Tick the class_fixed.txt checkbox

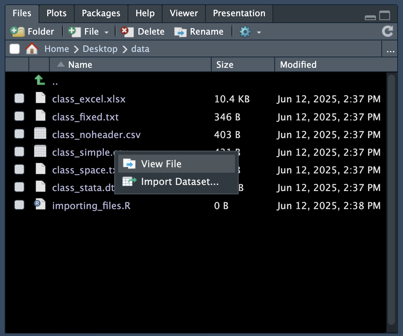[19, 116]
